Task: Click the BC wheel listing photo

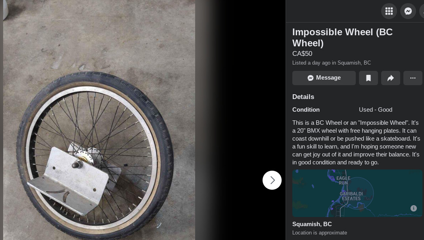Action: point(99,120)
